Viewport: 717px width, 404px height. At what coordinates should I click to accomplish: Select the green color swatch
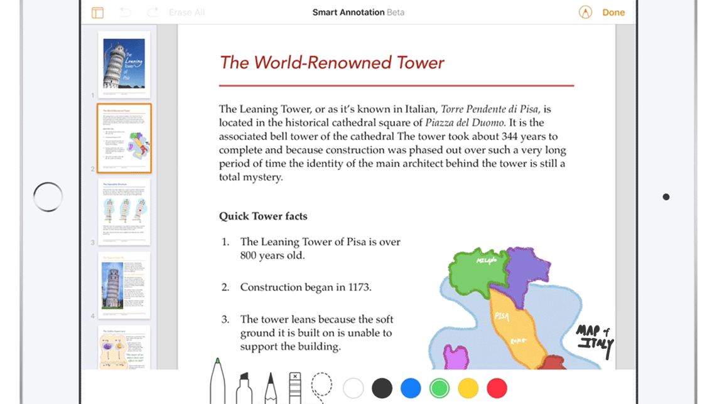439,388
